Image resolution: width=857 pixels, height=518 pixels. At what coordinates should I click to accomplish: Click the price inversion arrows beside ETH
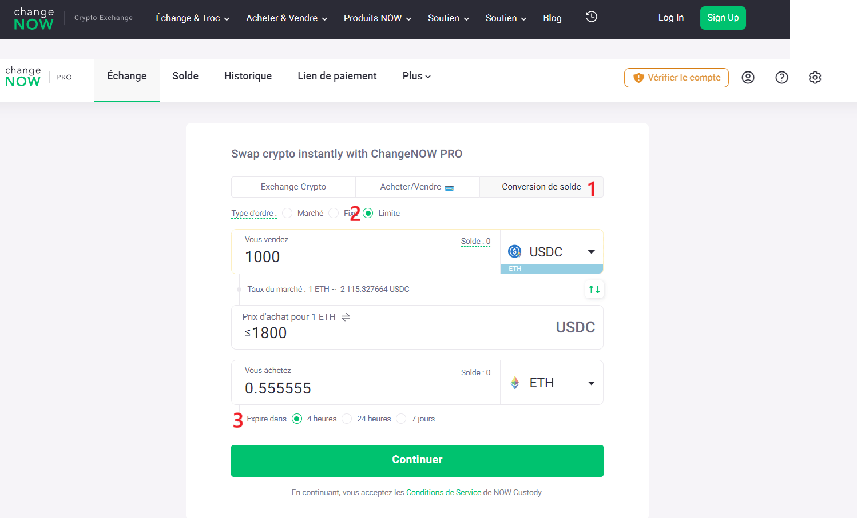pyautogui.click(x=346, y=317)
